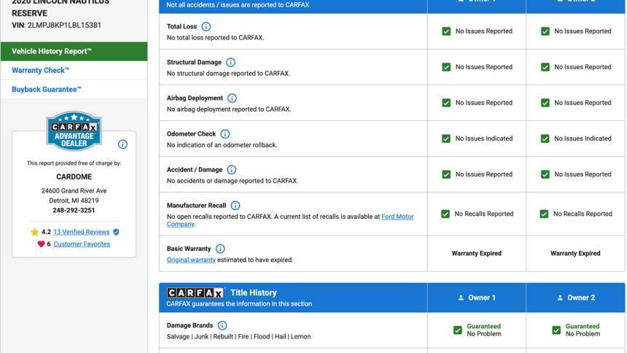Click Airbag Deployment Owner 1 checkmark

click(x=446, y=103)
